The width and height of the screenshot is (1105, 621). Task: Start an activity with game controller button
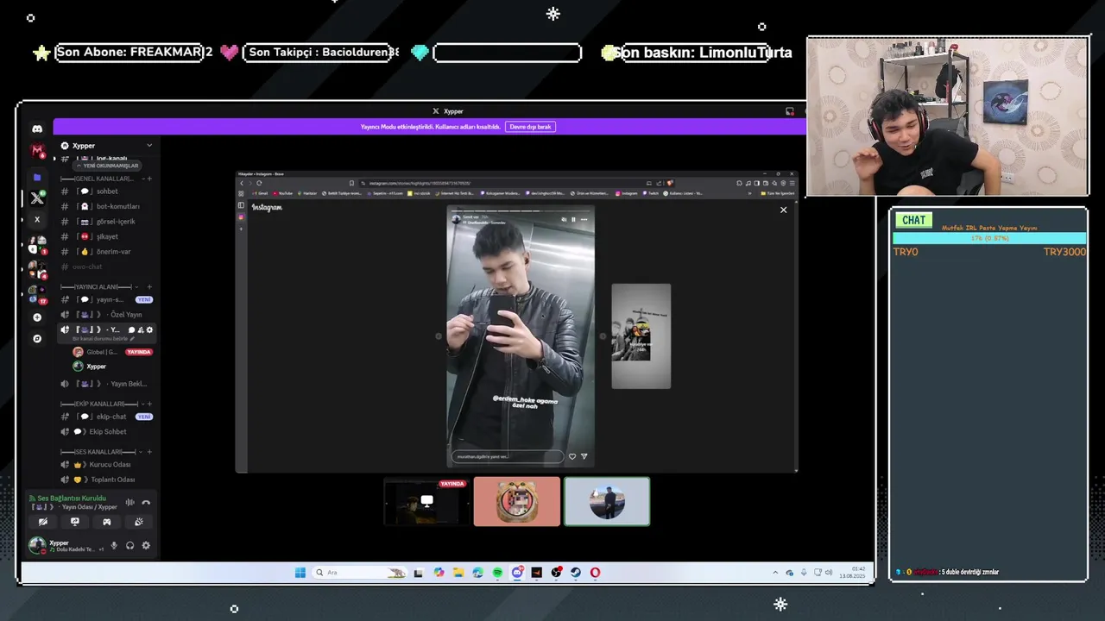pyautogui.click(x=107, y=522)
